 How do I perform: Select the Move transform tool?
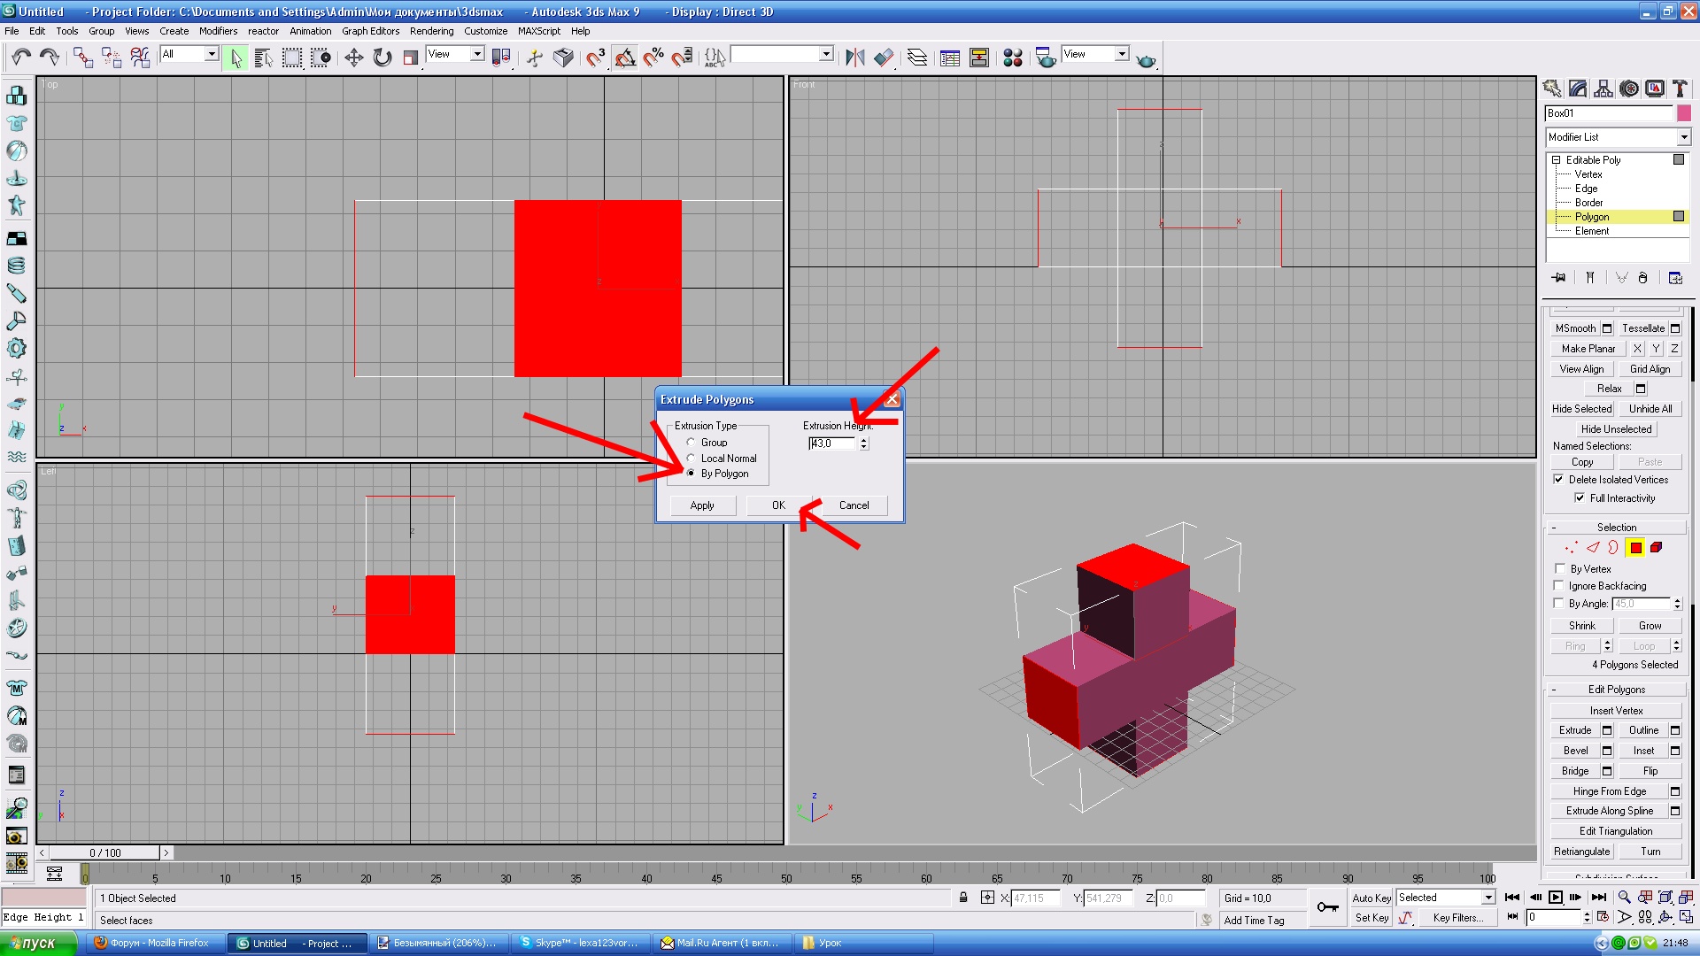click(353, 58)
